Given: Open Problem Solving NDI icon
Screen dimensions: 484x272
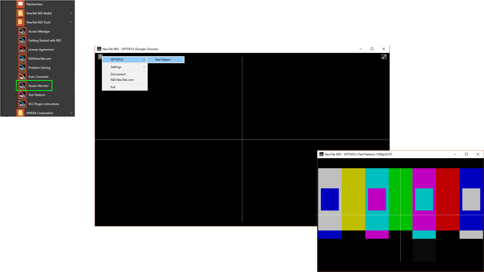Looking at the screenshot, I should point(22,68).
